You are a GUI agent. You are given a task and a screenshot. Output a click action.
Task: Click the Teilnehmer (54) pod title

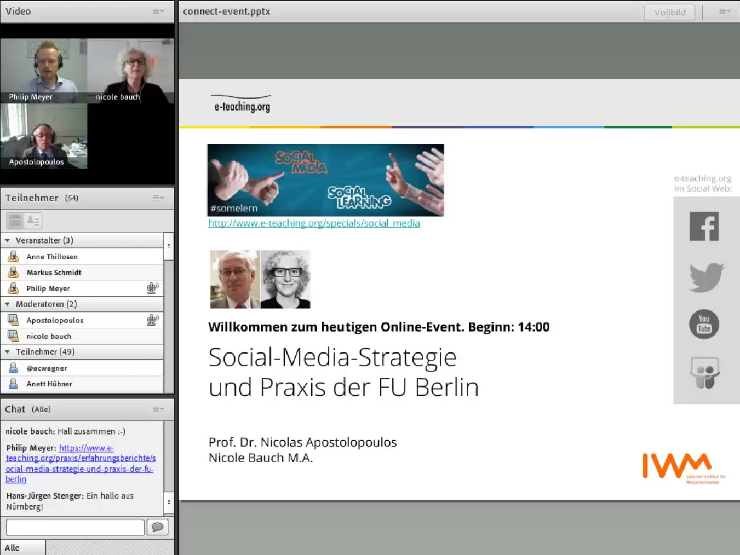42,198
